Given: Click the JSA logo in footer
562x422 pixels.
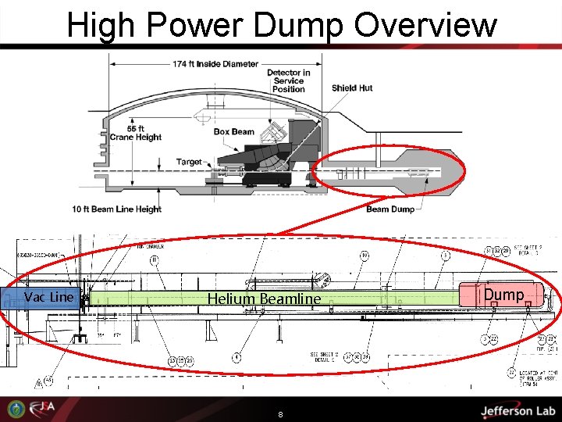Looking at the screenshot, I should click(42, 408).
